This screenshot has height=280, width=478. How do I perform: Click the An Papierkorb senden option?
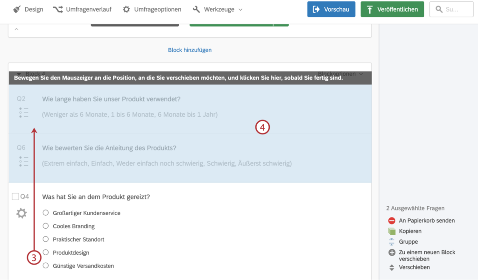[x=427, y=221]
